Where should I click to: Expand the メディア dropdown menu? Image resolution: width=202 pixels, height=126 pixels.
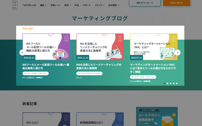click(99, 5)
